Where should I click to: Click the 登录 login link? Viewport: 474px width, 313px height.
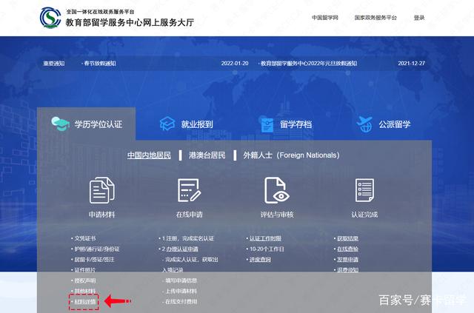click(x=419, y=18)
